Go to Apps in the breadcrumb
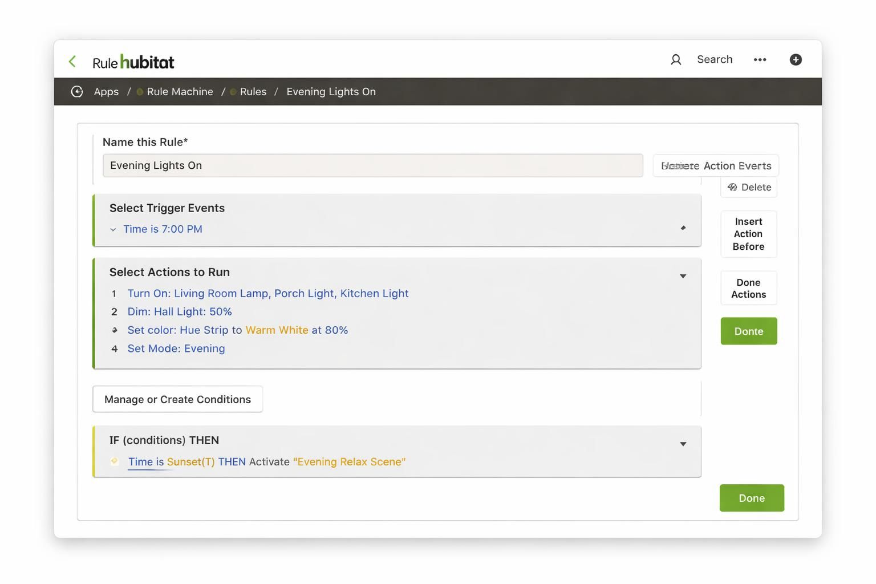Viewport: 876px width, 584px height. tap(106, 92)
